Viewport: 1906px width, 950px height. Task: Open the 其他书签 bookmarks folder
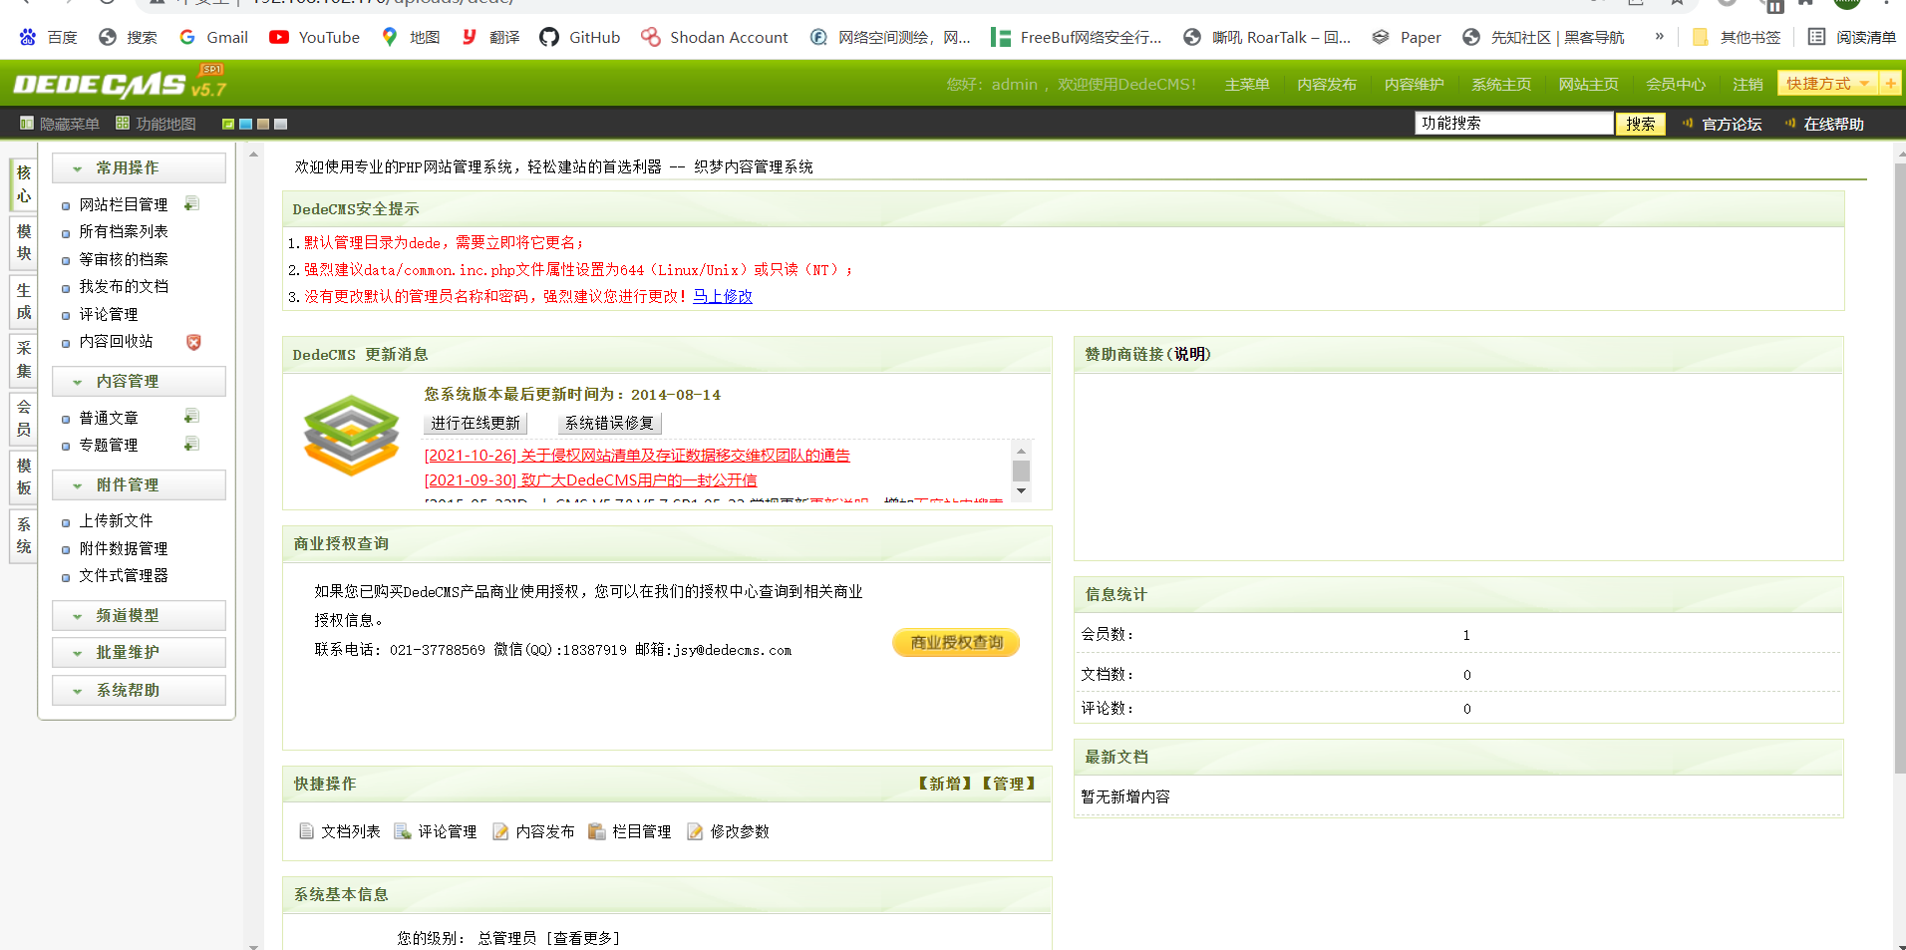pyautogui.click(x=1737, y=37)
